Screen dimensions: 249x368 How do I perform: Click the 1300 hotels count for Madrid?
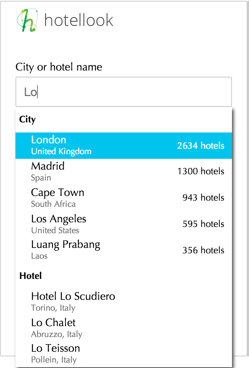pos(201,171)
